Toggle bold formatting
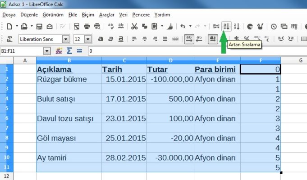 [x=101, y=39]
